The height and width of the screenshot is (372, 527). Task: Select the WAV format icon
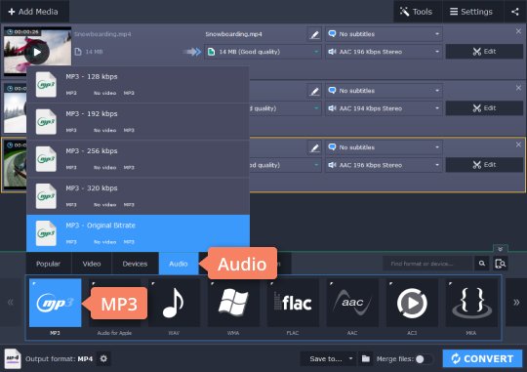[x=174, y=303]
